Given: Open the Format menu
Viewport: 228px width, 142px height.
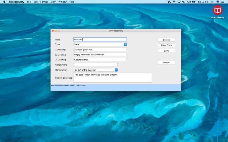Looking at the screenshot, I should pos(44,2).
